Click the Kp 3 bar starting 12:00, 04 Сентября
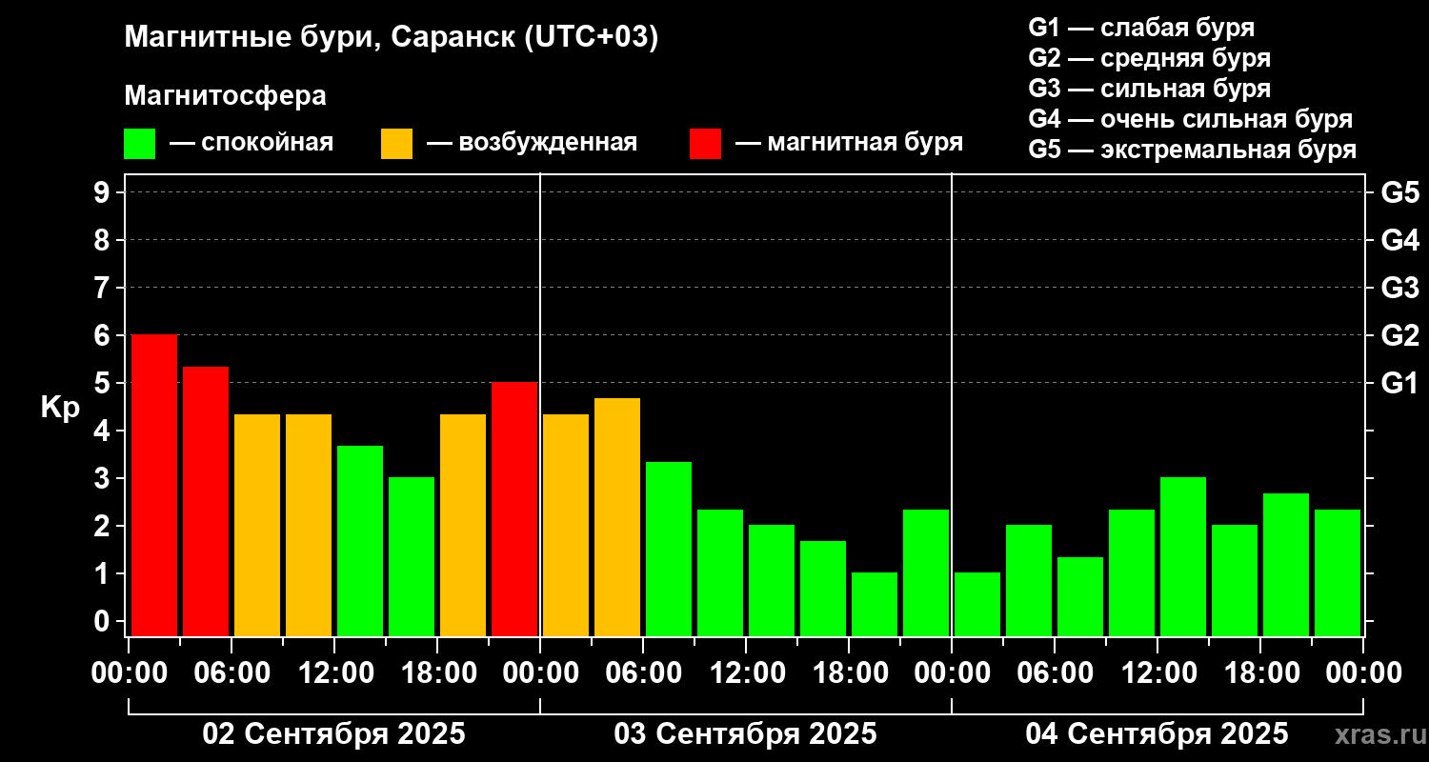Viewport: 1429px width, 762px height. pyautogui.click(x=1183, y=557)
